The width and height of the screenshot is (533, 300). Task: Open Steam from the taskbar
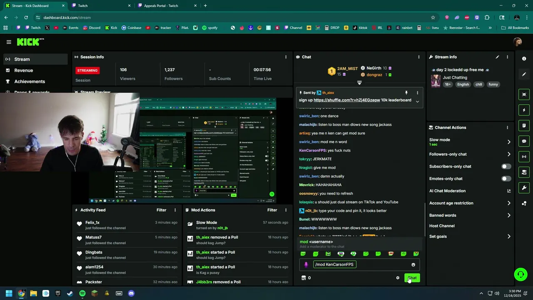(70, 293)
